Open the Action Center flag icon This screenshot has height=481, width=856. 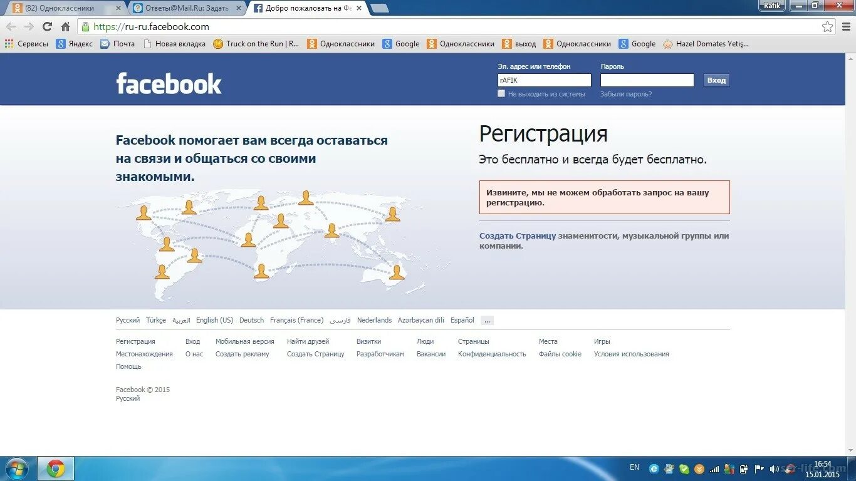click(x=759, y=468)
